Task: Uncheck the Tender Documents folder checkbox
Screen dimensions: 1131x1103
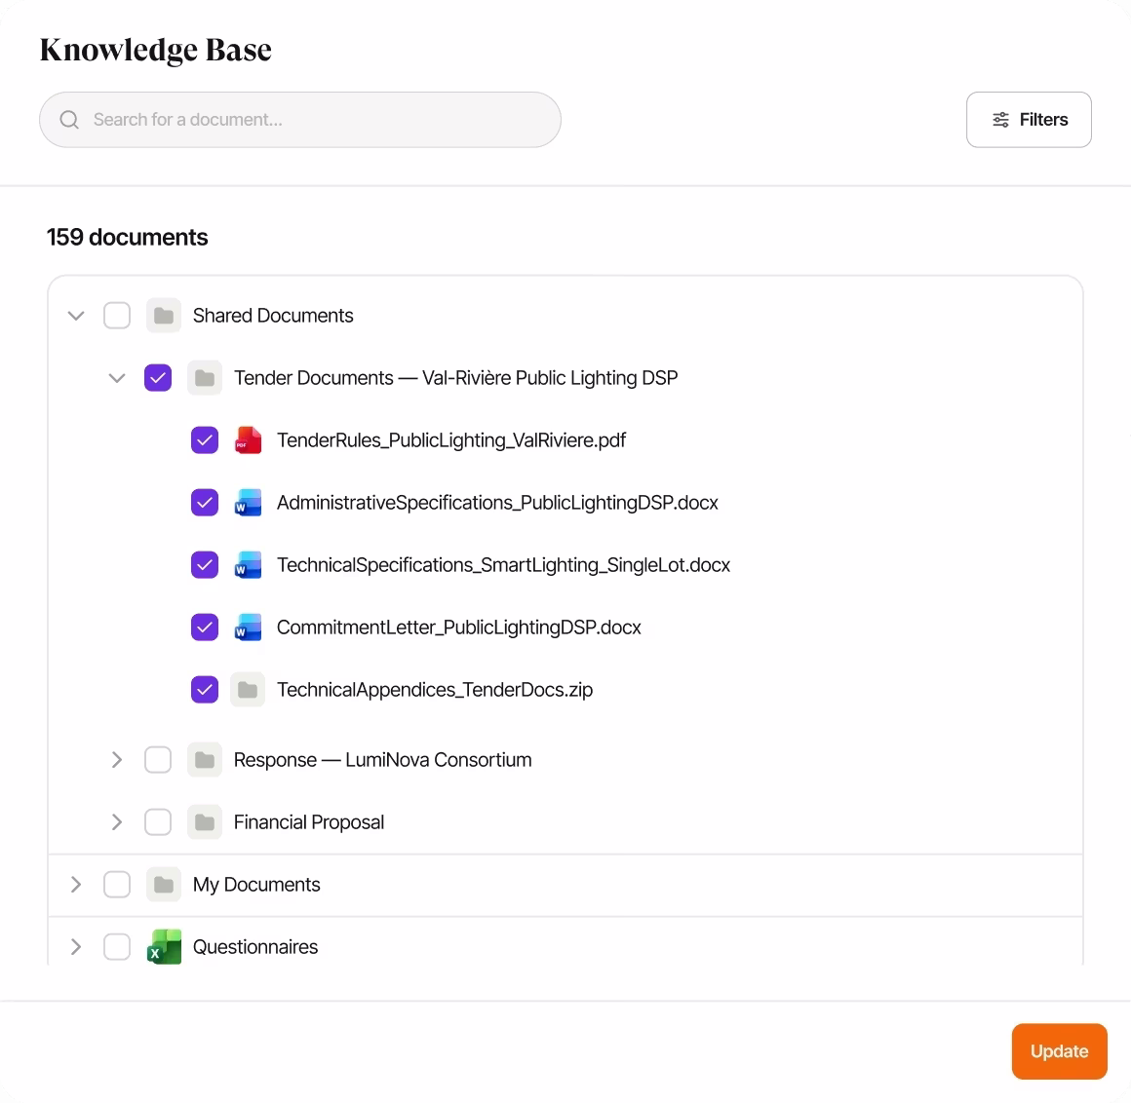Action: 158,378
